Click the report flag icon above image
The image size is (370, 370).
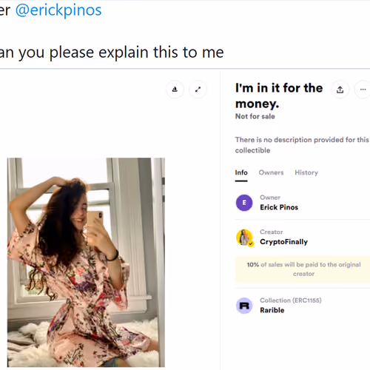175,90
